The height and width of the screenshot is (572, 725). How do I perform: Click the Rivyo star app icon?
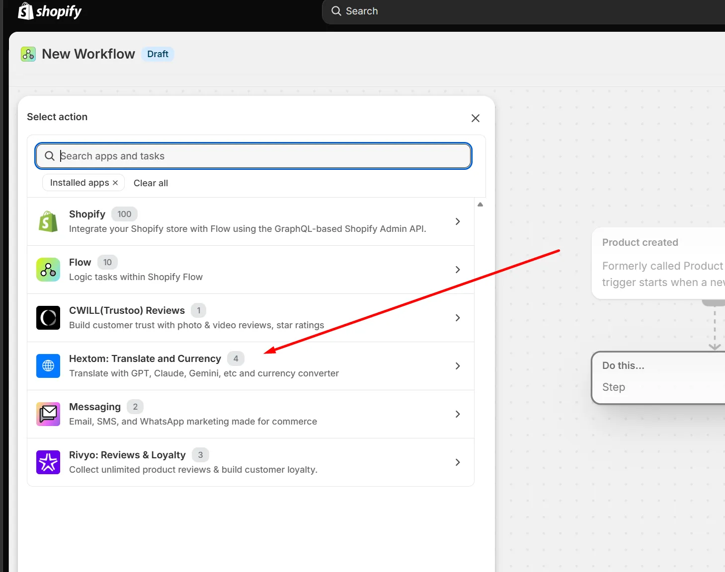(x=48, y=462)
